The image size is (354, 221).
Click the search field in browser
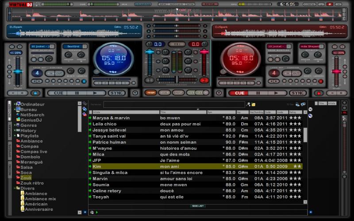pyautogui.click(x=174, y=104)
